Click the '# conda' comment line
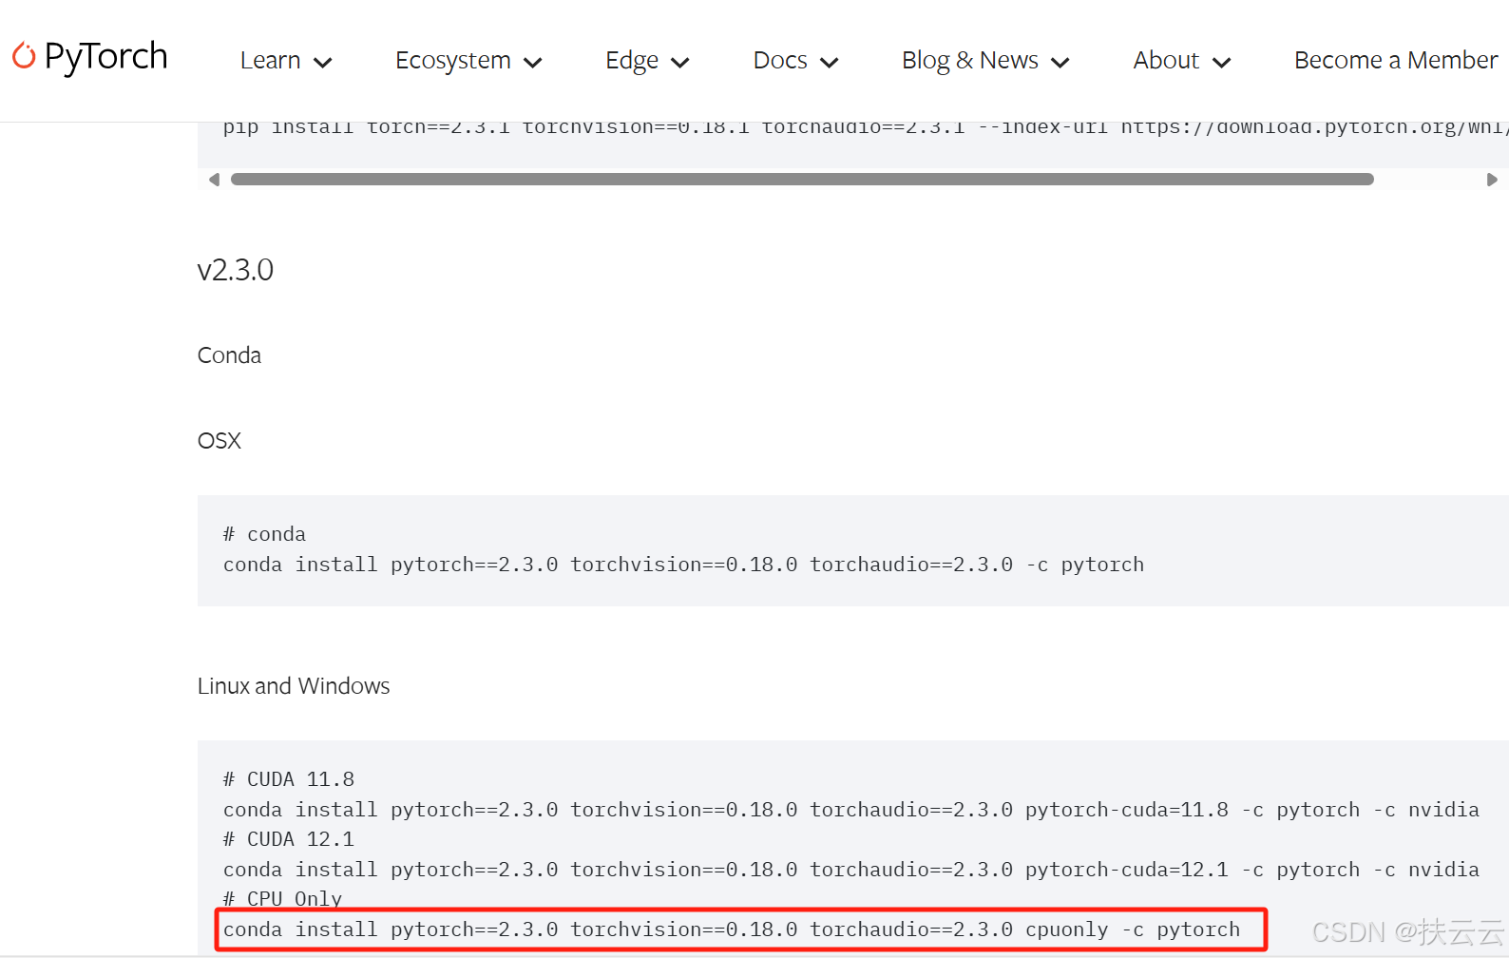The width and height of the screenshot is (1509, 958). (264, 534)
